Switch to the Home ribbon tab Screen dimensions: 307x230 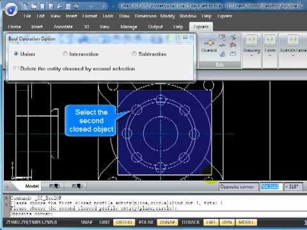click(x=14, y=27)
